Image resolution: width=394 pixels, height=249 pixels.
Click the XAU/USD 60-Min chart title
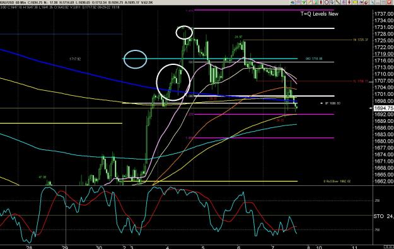coord(13,3)
